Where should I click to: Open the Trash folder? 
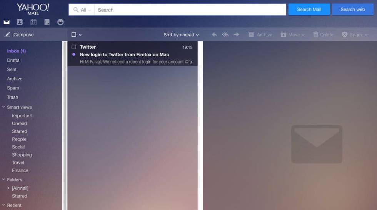[12, 97]
